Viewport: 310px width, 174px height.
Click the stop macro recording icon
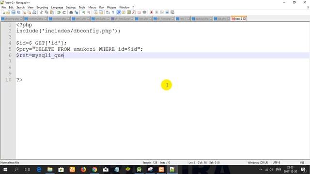pos(156,12)
